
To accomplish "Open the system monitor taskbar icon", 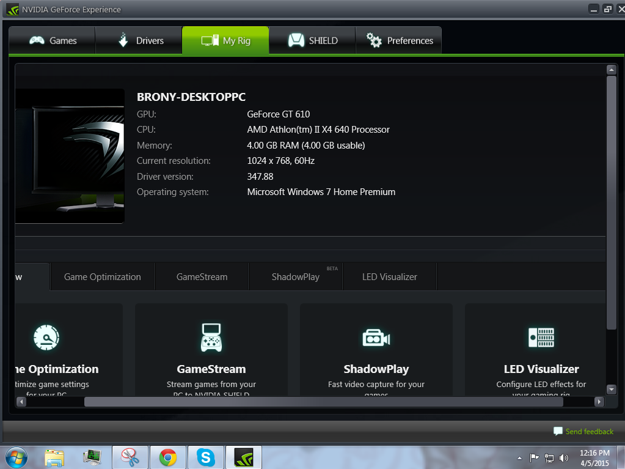I will pos(92,457).
